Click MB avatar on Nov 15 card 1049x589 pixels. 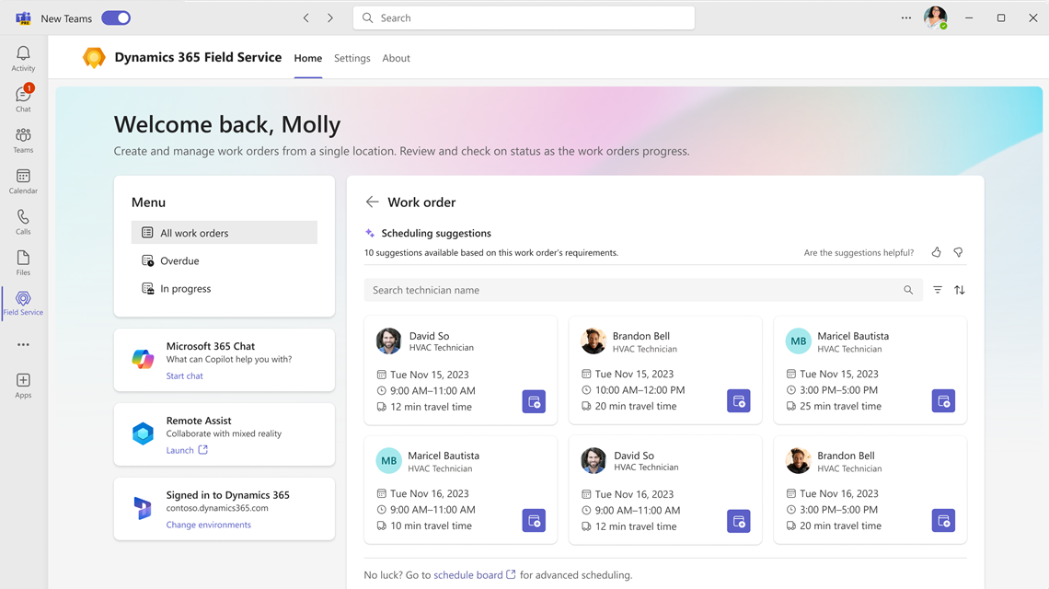point(798,341)
